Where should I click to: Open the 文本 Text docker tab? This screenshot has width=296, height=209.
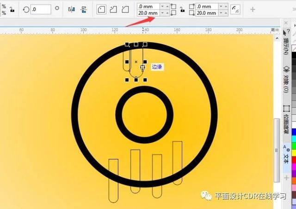pyautogui.click(x=286, y=157)
